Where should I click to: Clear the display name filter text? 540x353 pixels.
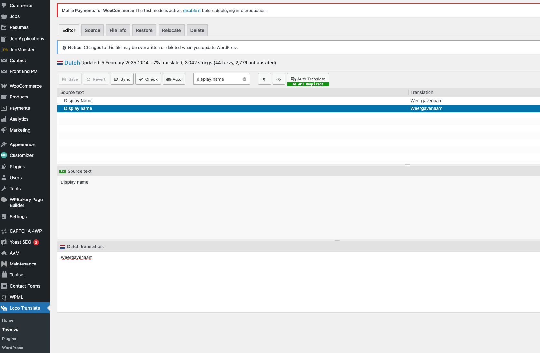pos(244,79)
